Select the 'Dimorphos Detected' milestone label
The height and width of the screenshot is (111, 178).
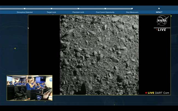pyautogui.click(x=25, y=12)
